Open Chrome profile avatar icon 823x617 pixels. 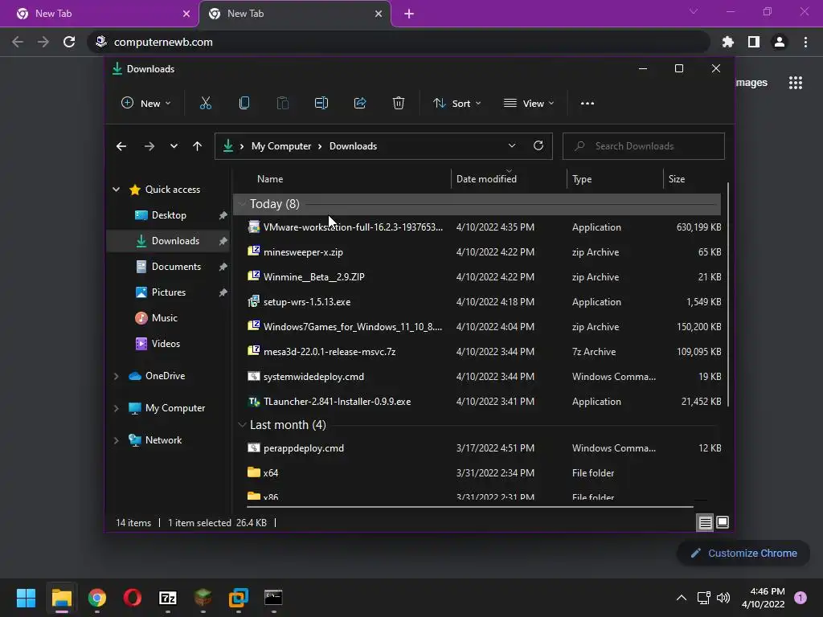pos(780,42)
